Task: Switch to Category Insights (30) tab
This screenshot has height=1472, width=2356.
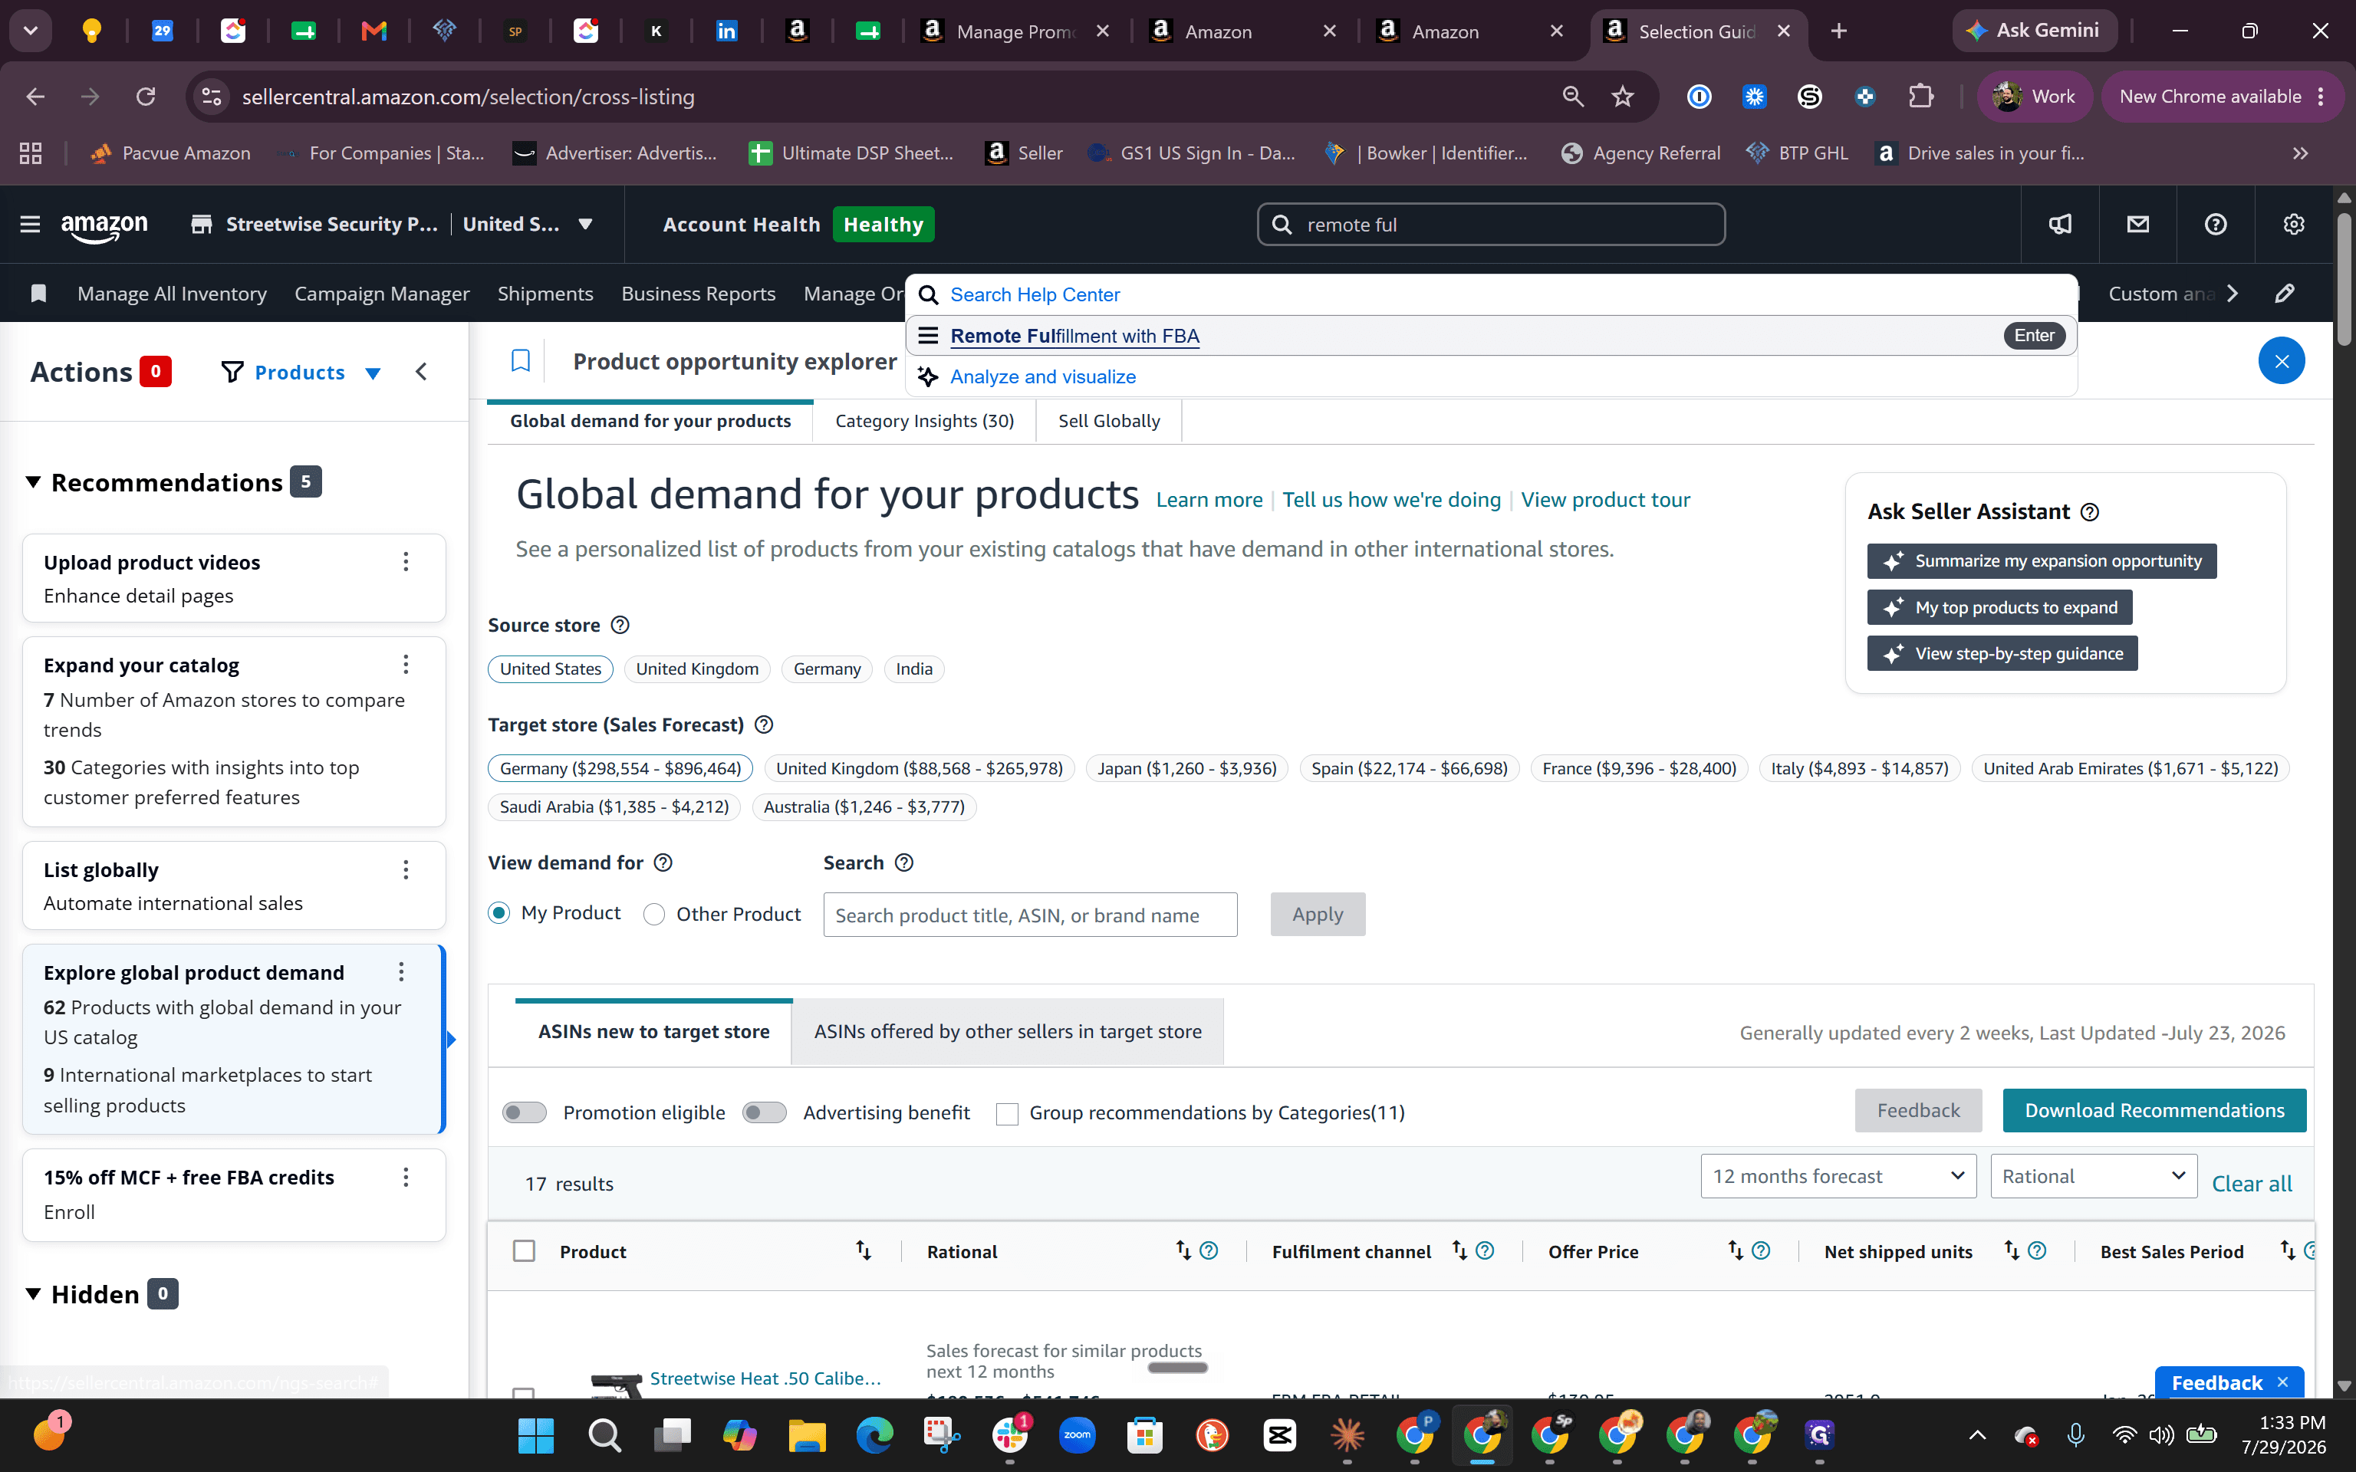Action: point(925,421)
